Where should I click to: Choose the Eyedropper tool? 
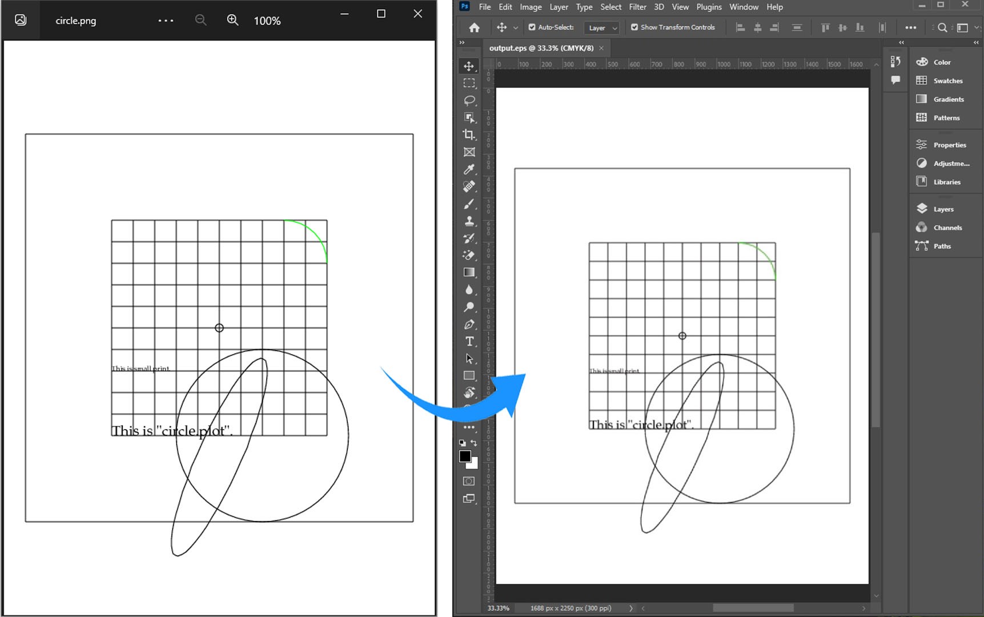pyautogui.click(x=469, y=170)
